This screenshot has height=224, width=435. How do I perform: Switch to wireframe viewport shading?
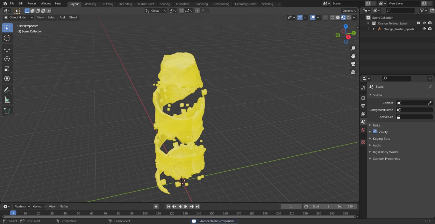(x=332, y=17)
